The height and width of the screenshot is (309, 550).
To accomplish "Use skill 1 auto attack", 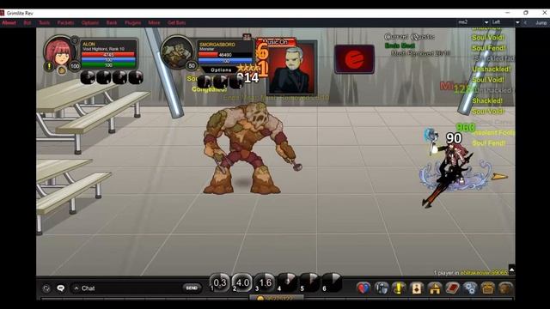I will [220, 282].
